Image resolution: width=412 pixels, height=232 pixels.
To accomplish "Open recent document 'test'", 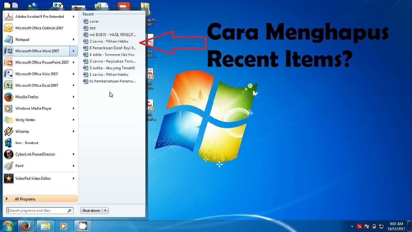I will pos(90,28).
